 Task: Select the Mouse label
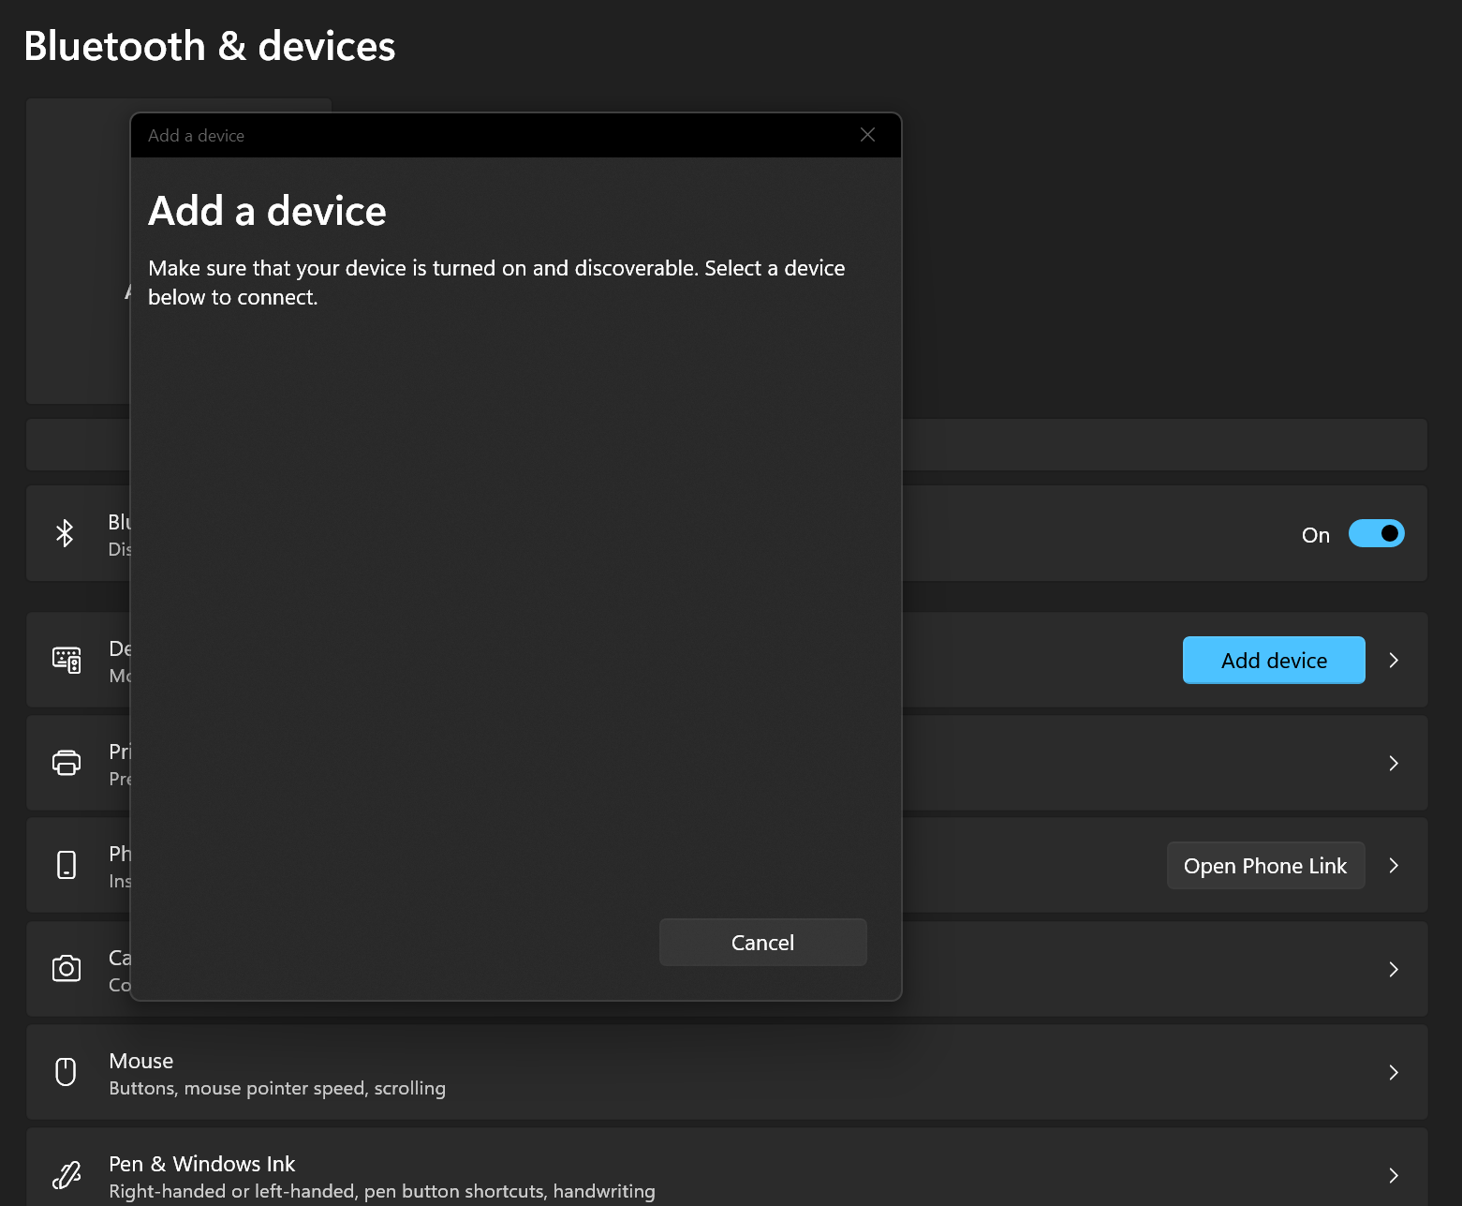tap(141, 1061)
